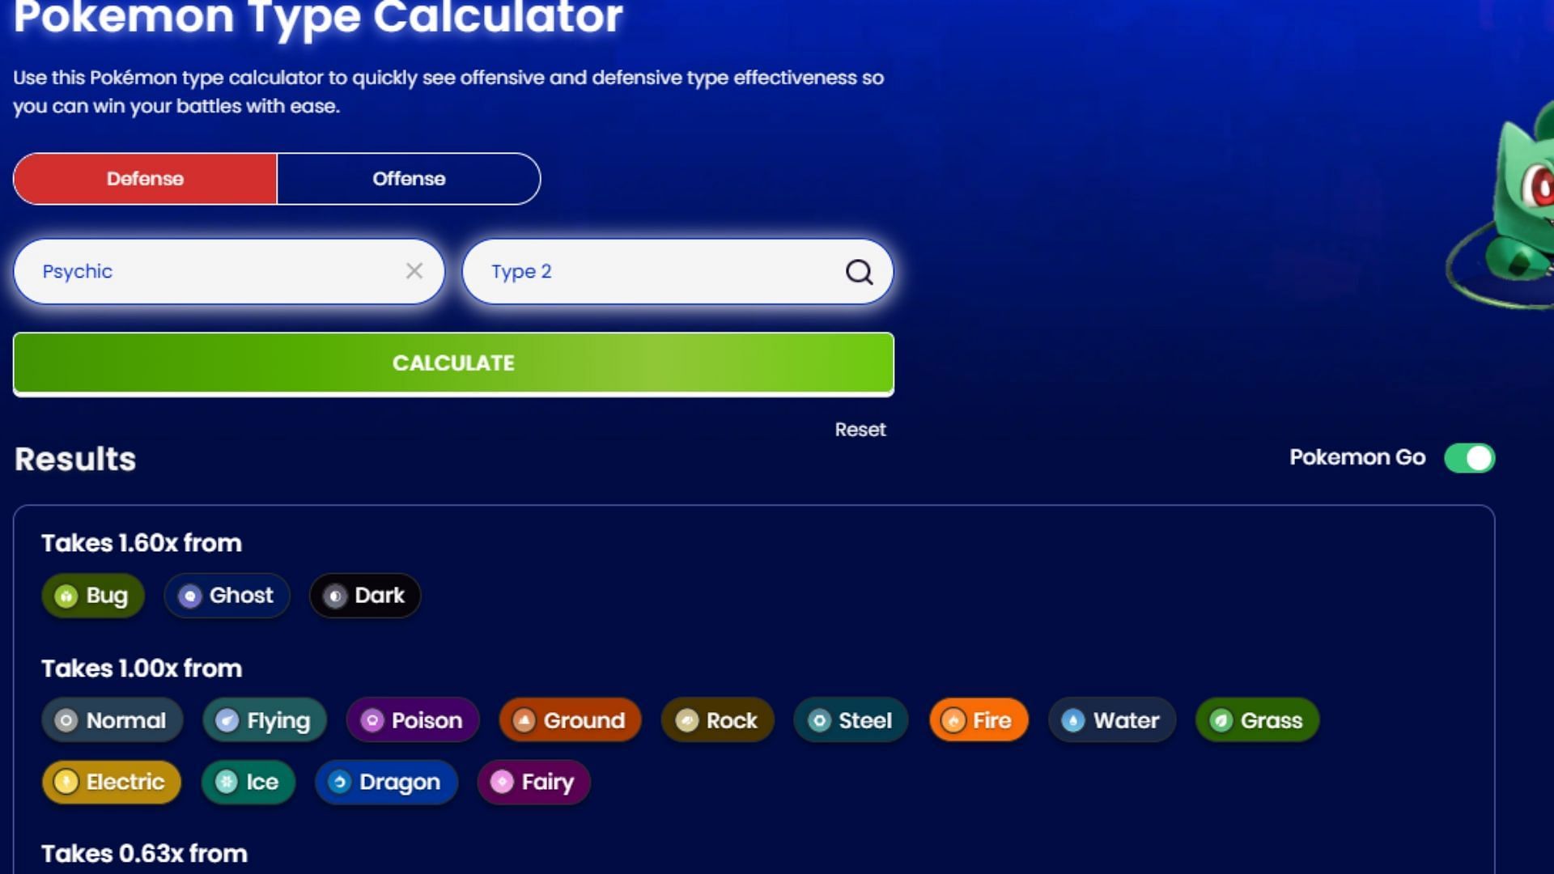Click the Normal type badge

click(112, 720)
